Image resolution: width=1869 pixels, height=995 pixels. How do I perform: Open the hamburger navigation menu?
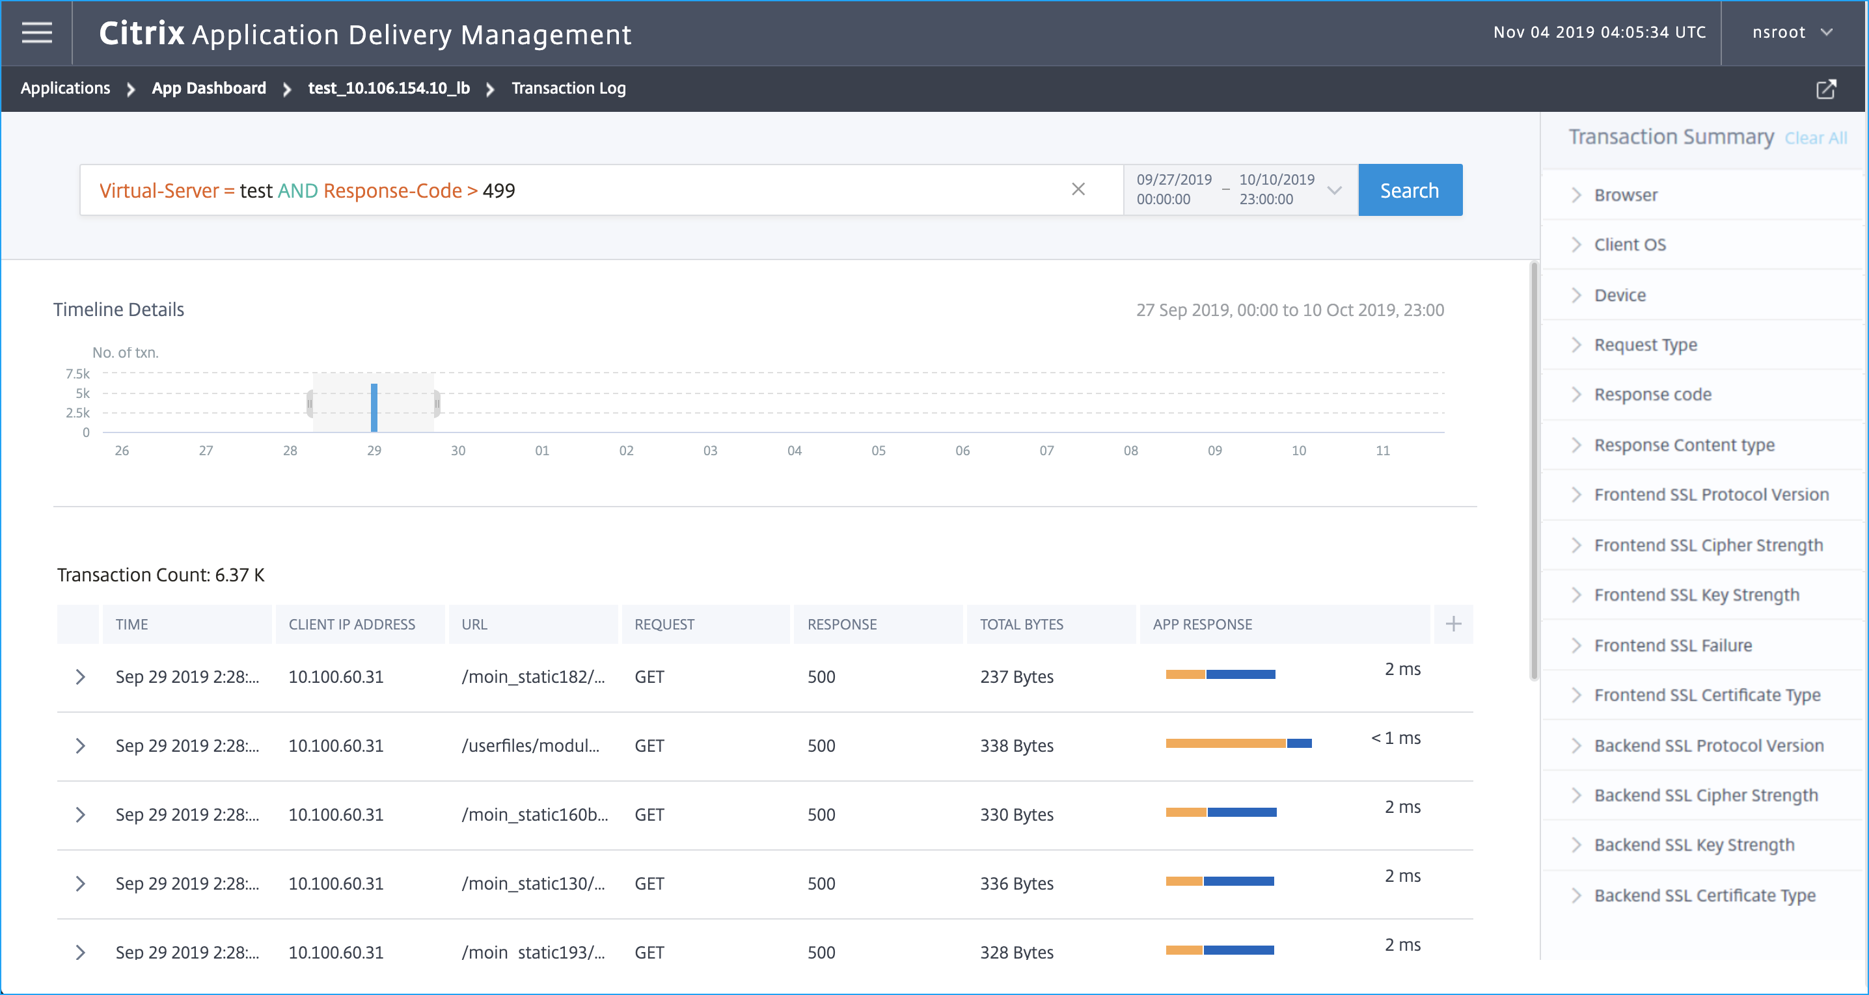(x=36, y=33)
